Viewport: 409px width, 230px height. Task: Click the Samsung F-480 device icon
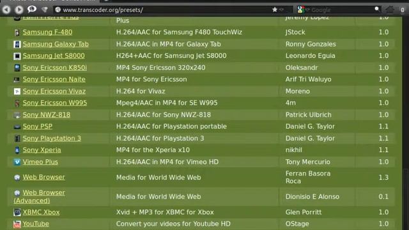17,33
